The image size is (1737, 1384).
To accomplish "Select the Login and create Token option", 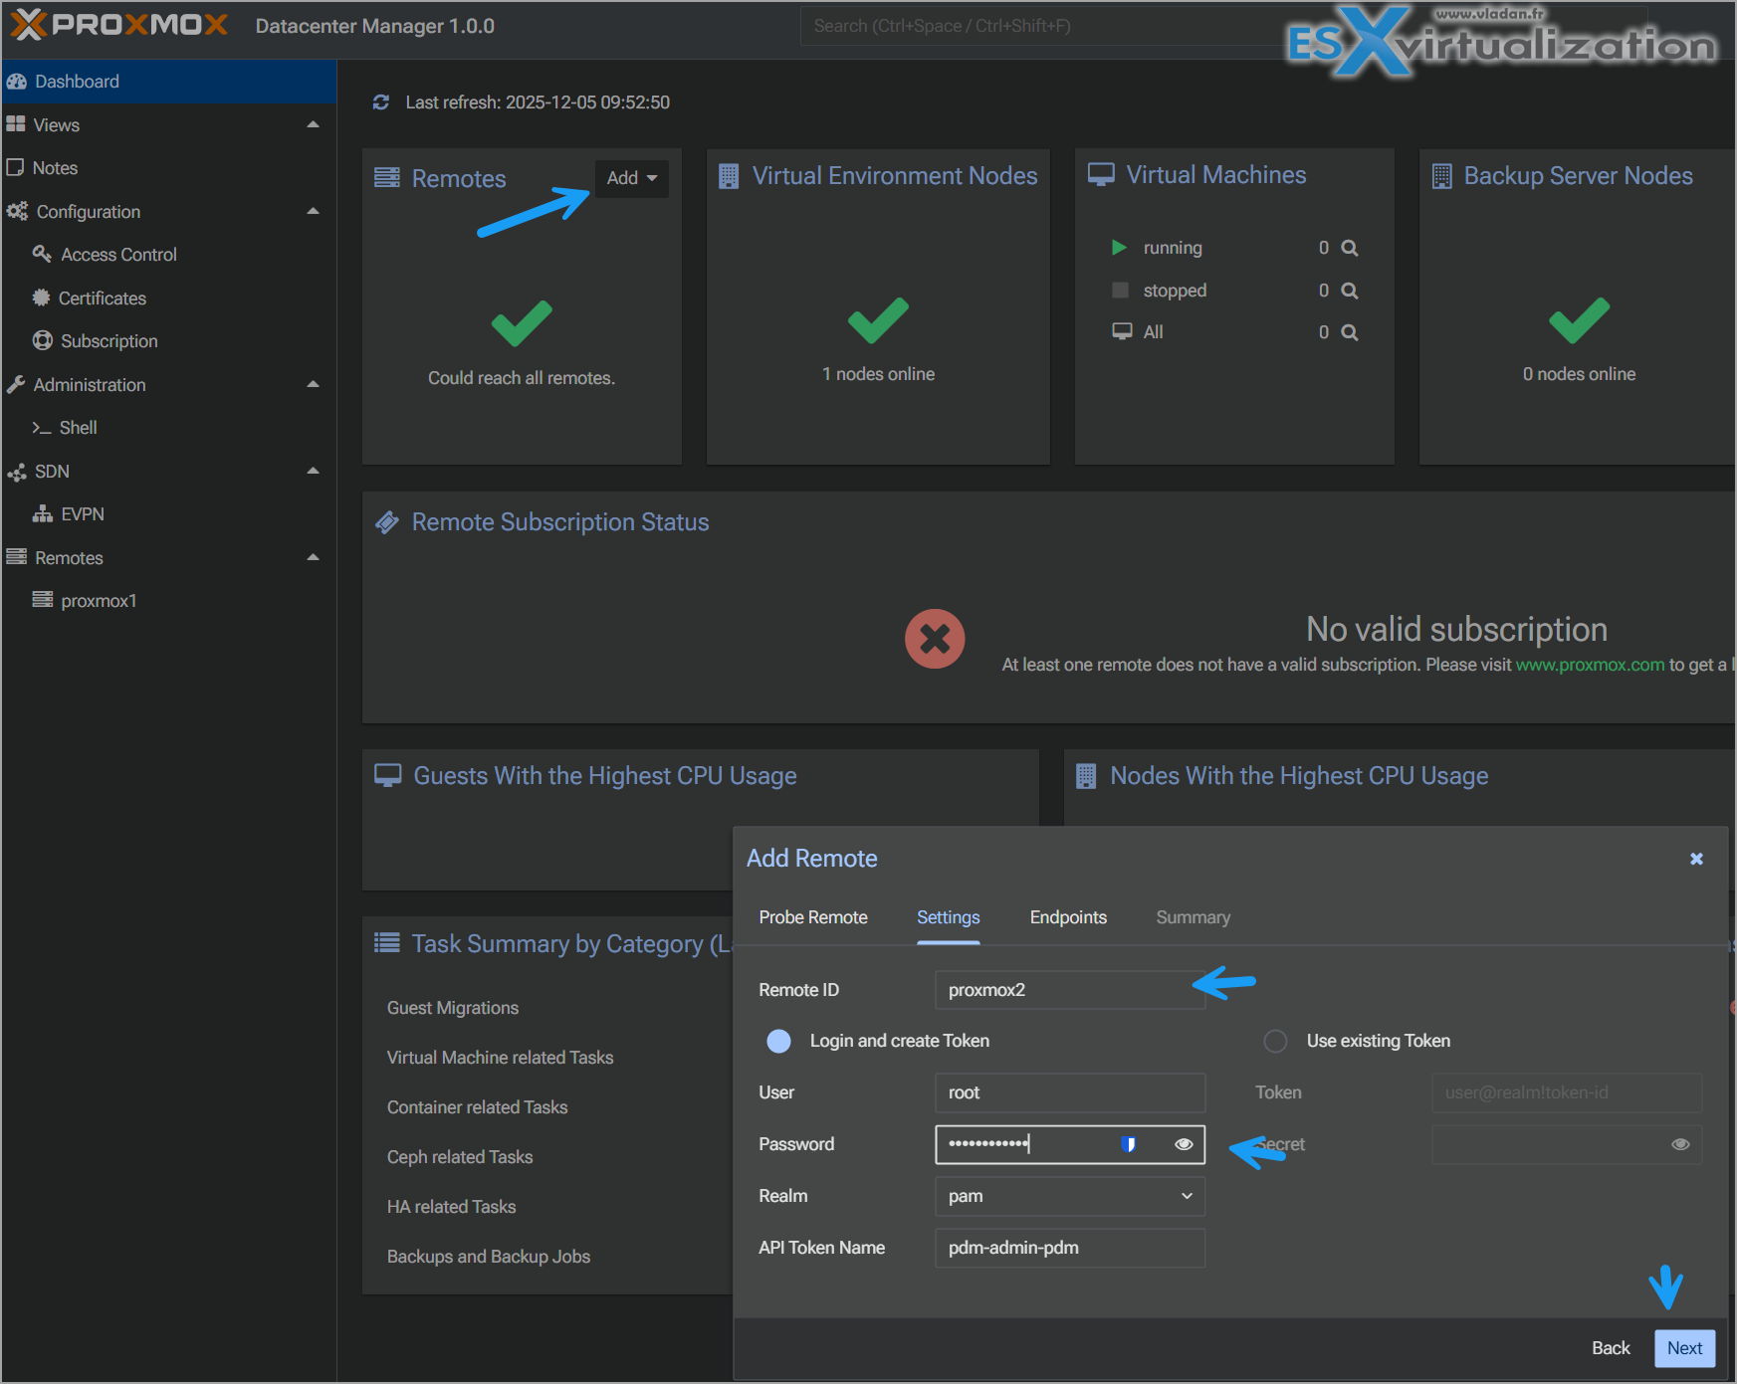I will click(779, 1041).
